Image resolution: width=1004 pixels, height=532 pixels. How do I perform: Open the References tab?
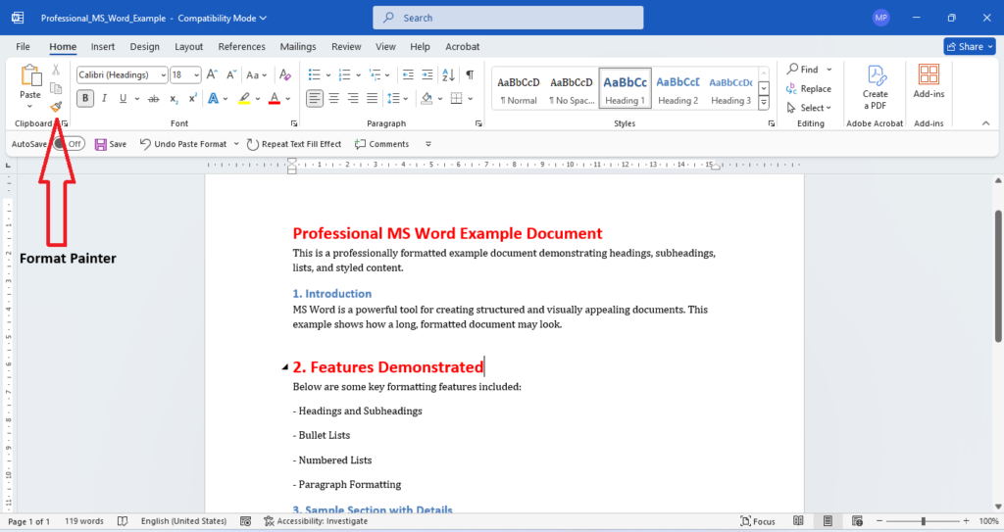[241, 47]
